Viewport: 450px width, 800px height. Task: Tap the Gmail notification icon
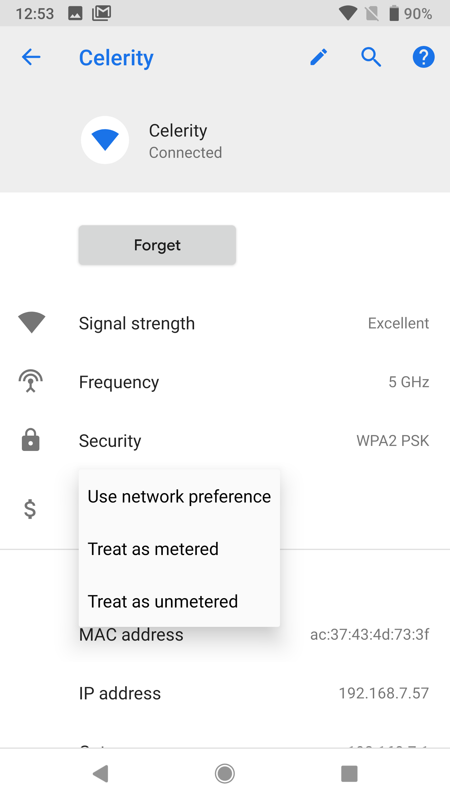pyautogui.click(x=102, y=13)
